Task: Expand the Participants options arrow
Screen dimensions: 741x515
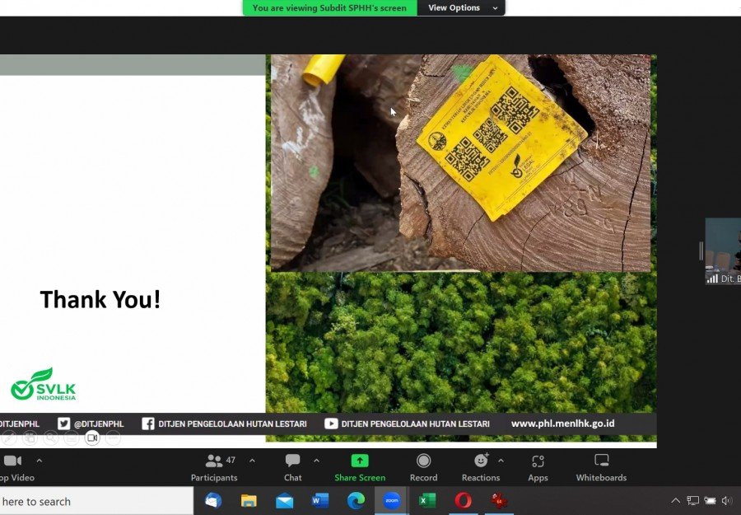Action: 253,460
